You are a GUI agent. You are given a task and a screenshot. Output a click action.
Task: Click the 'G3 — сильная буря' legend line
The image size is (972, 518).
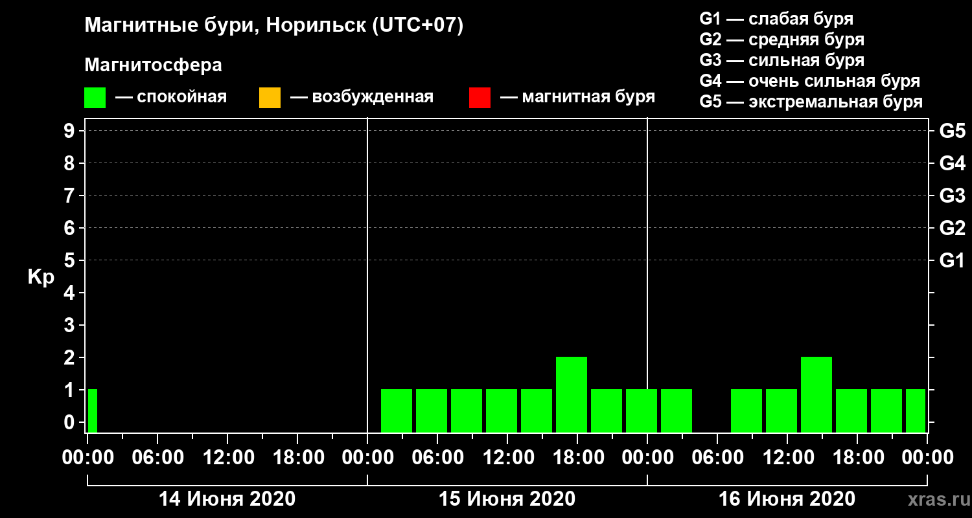point(782,60)
